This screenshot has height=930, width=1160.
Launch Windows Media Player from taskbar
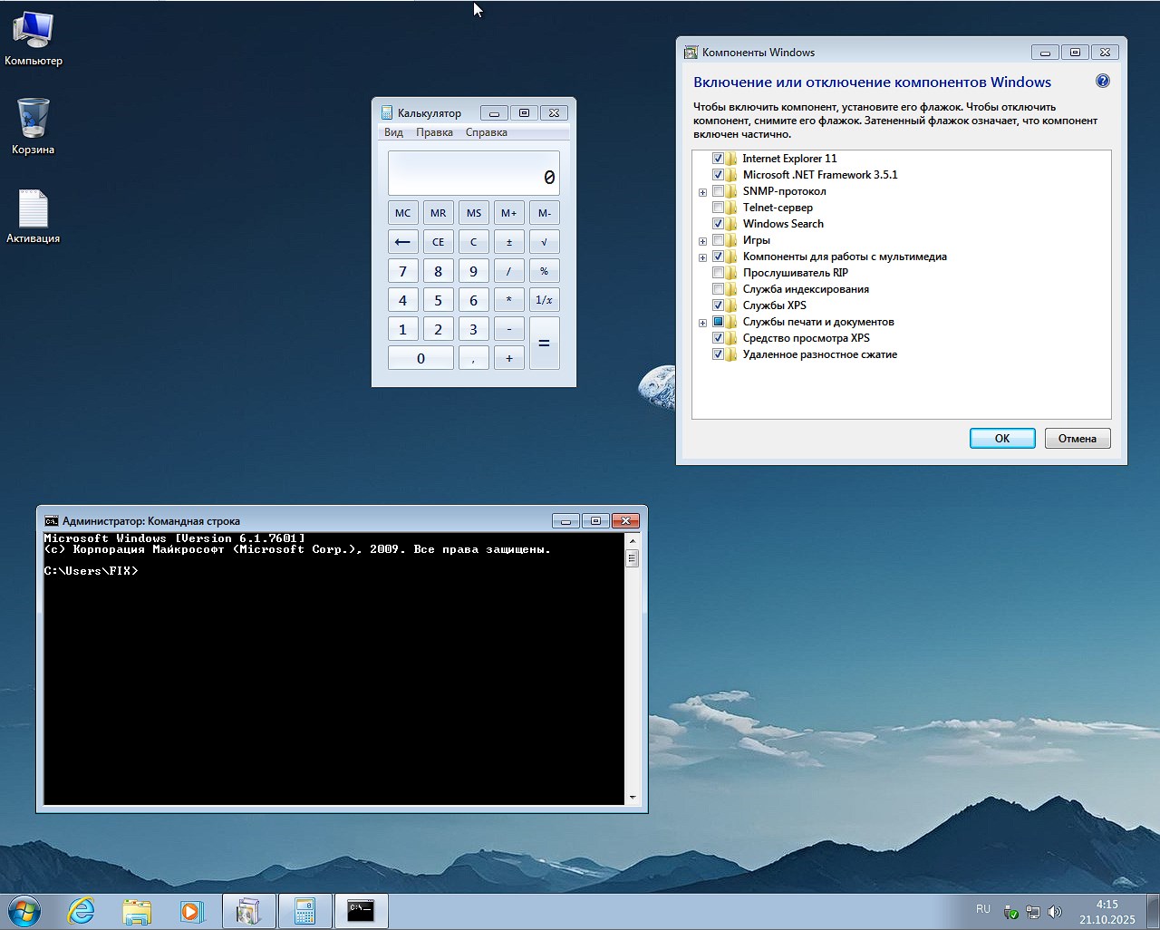tap(192, 911)
